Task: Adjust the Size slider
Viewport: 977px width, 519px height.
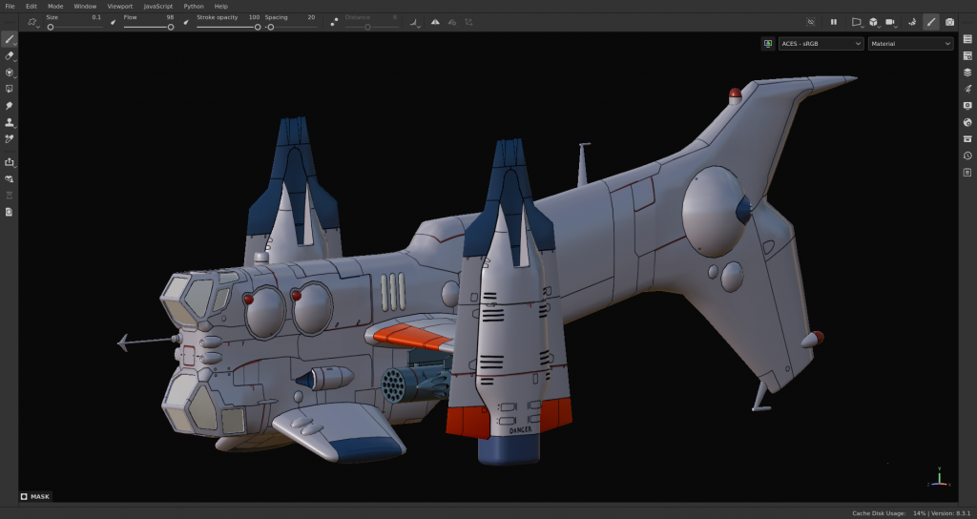Action: (x=73, y=27)
